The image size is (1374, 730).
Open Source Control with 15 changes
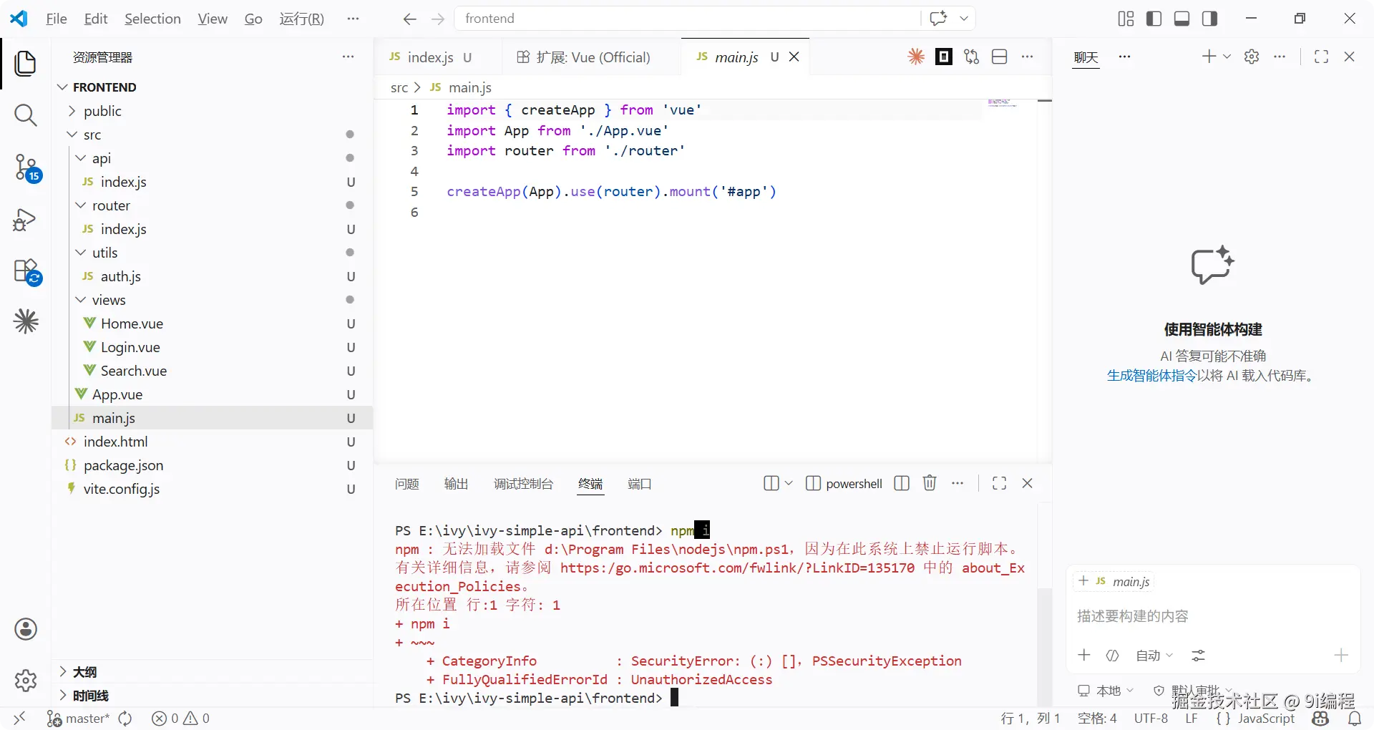pos(27,168)
